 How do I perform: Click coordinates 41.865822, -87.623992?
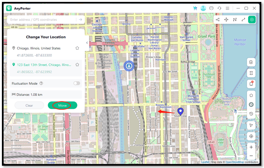pos(34,72)
